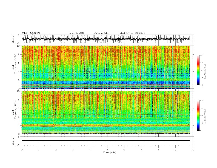Click the red 2 kHz line in ch.2 spectrogram
Viewport: 217px width, 168px height.
(x=105, y=125)
